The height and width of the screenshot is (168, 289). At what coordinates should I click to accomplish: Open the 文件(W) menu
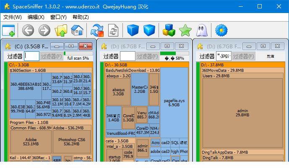click(x=12, y=17)
